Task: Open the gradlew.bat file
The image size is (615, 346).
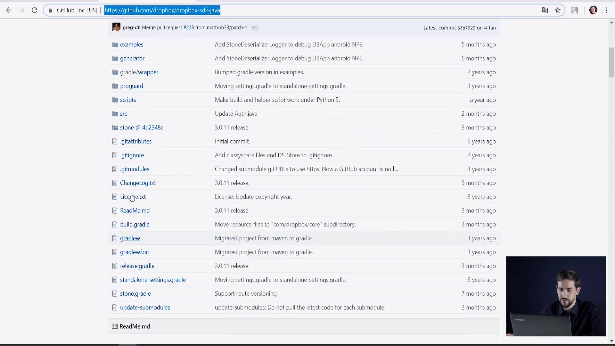Action: (x=135, y=252)
